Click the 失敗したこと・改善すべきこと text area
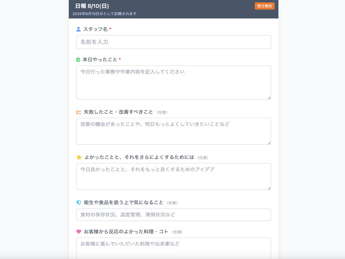 [173, 131]
